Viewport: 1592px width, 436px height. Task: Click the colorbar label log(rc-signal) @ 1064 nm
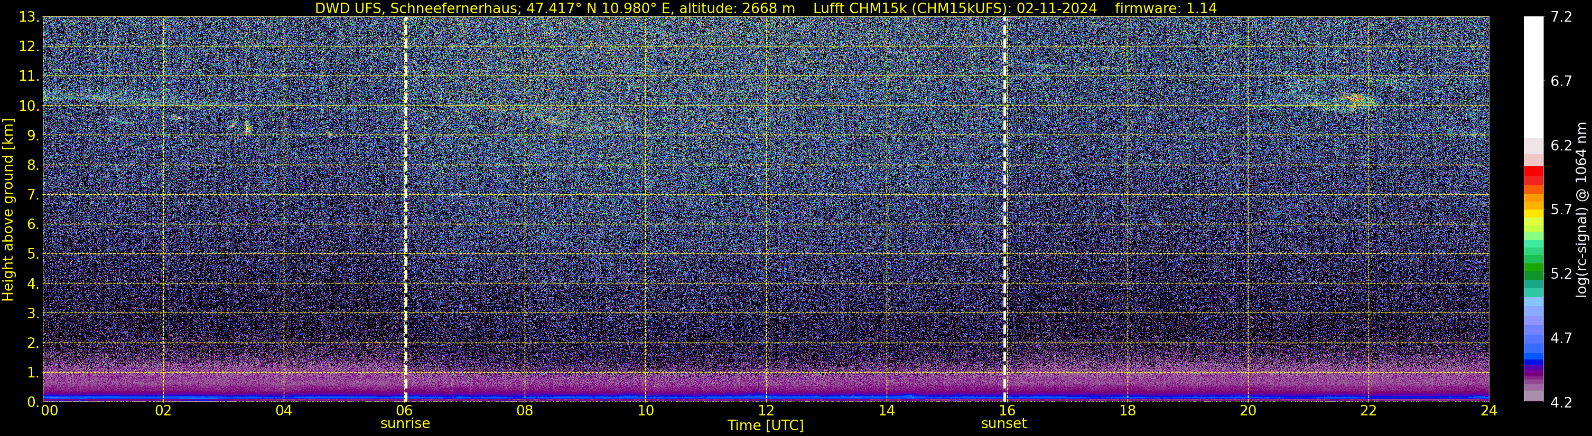(x=1582, y=210)
